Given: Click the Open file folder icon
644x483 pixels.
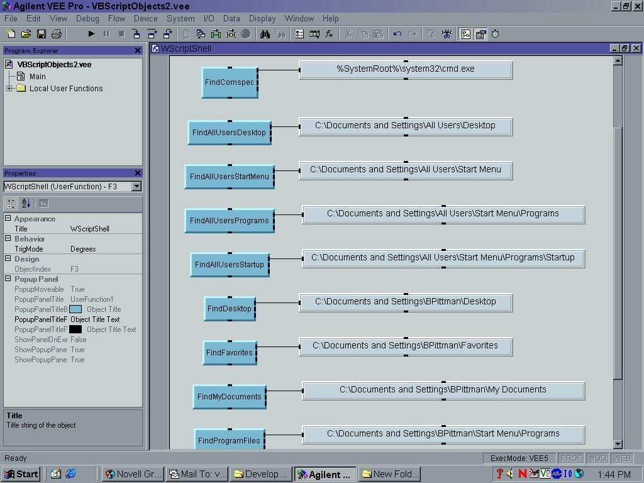Looking at the screenshot, I should click(x=26, y=34).
